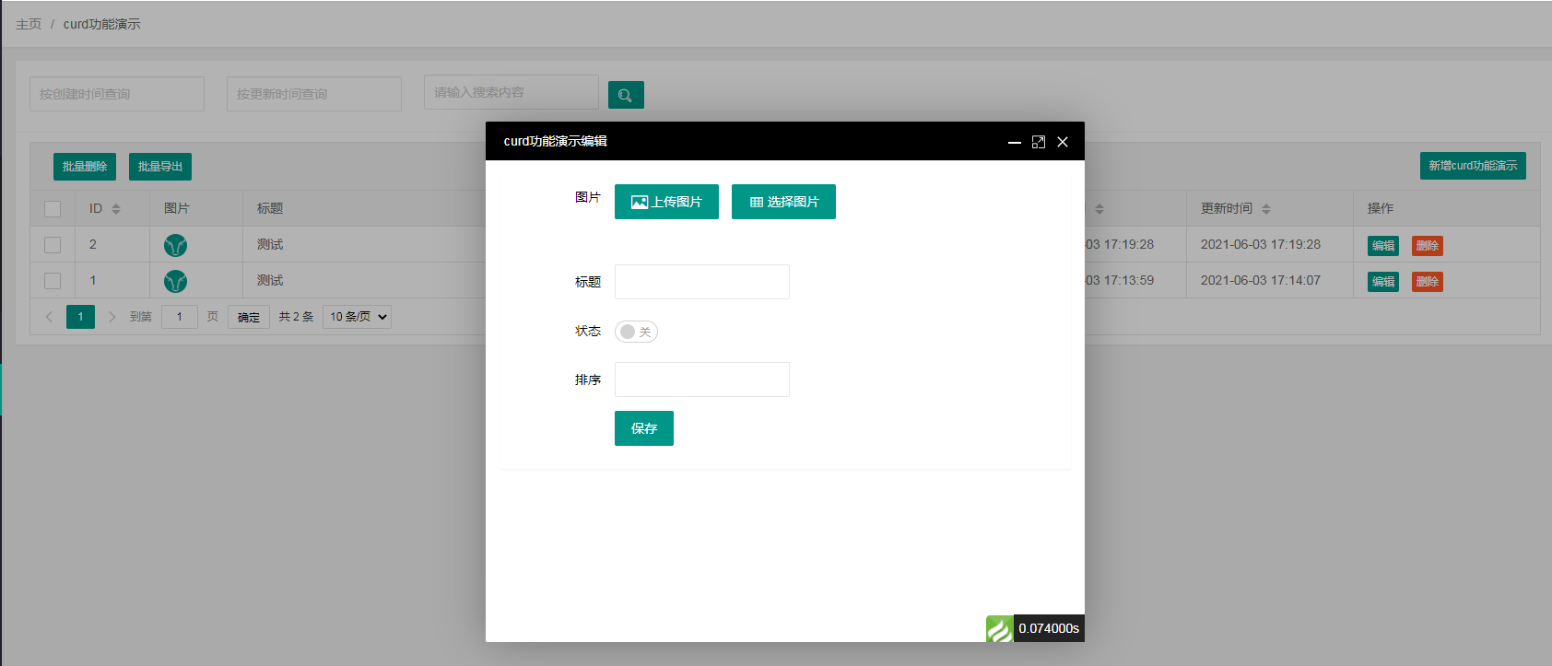
Task: Click the 2021-06-03 17:14:07 update time cell
Action: tap(1261, 281)
